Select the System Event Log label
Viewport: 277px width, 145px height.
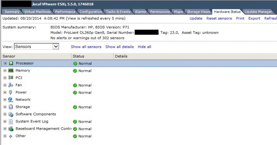32,121
